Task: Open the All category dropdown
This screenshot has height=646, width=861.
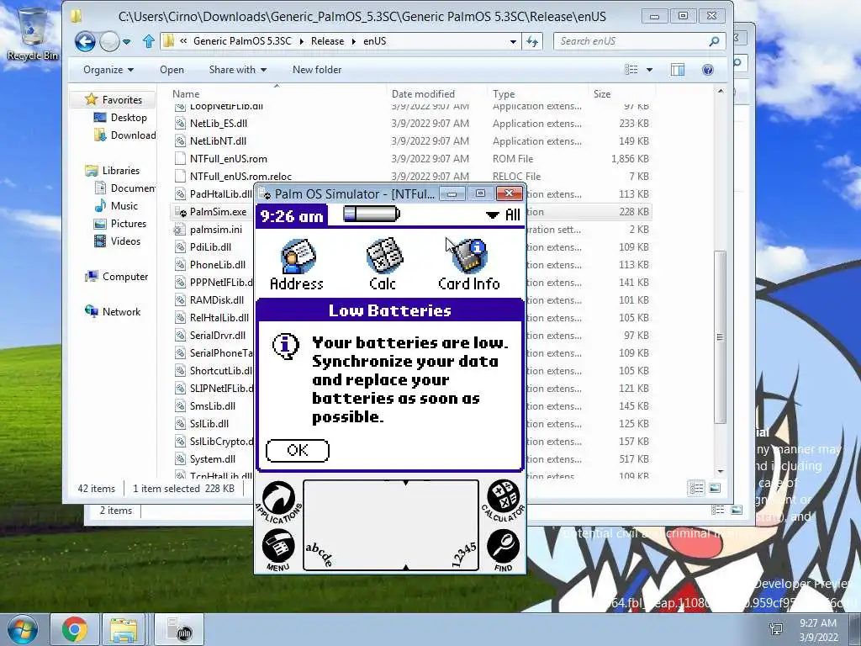Action: [x=503, y=214]
